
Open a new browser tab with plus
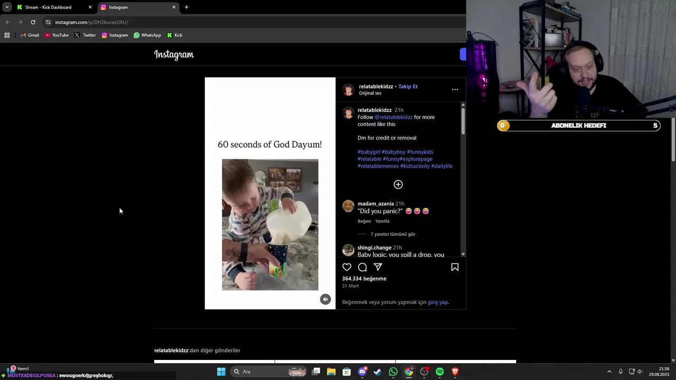(186, 7)
